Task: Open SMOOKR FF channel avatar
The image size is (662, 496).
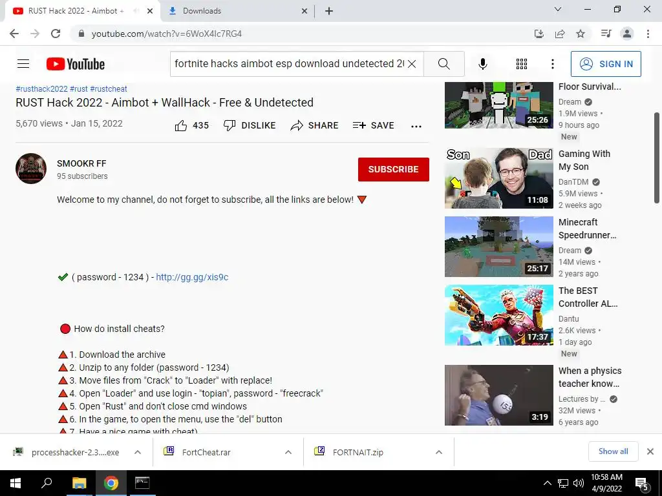Action: click(x=31, y=169)
